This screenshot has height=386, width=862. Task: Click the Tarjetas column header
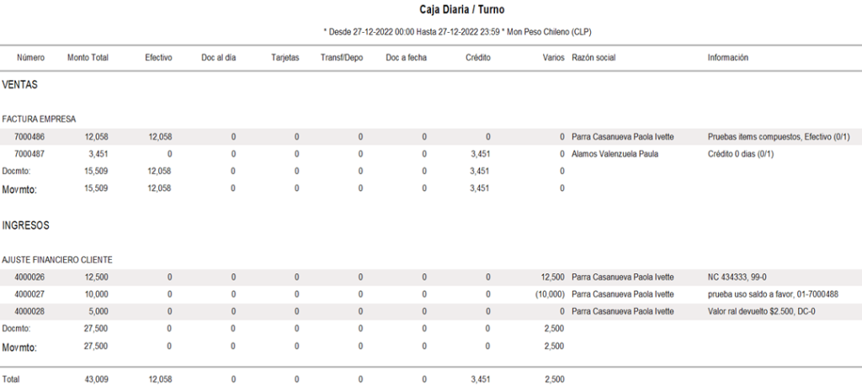[285, 58]
